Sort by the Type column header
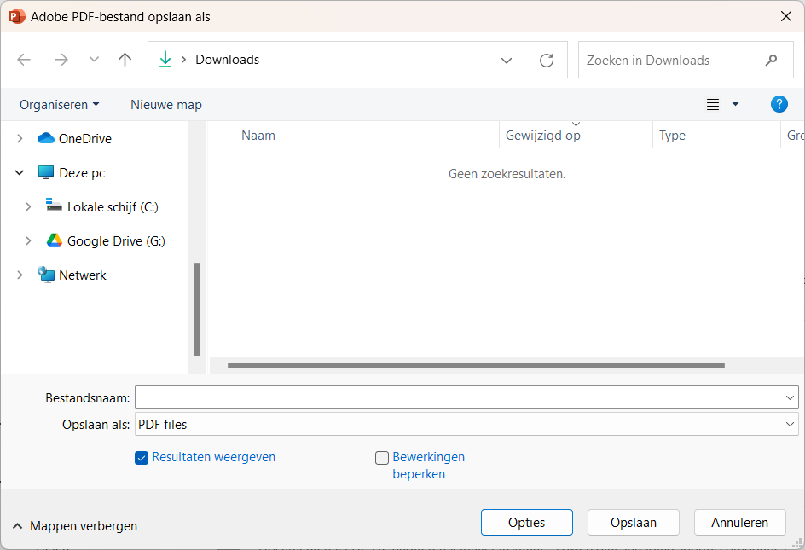This screenshot has width=805, height=550. [x=672, y=136]
